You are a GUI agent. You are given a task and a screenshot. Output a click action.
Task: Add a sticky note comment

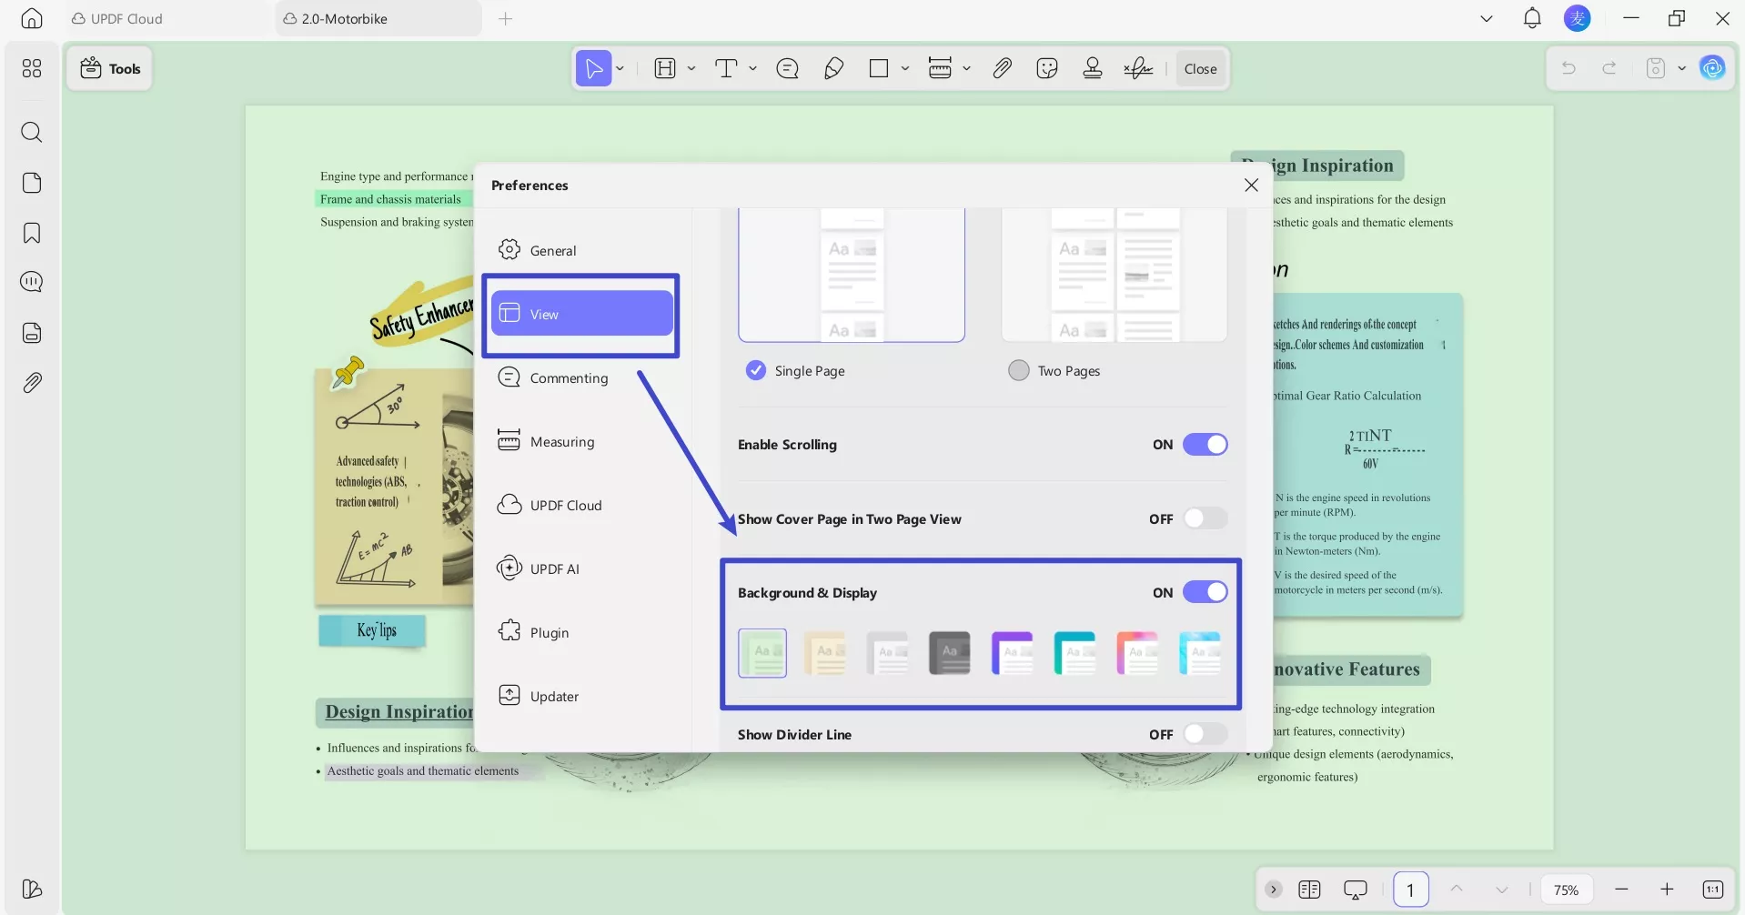click(x=788, y=68)
